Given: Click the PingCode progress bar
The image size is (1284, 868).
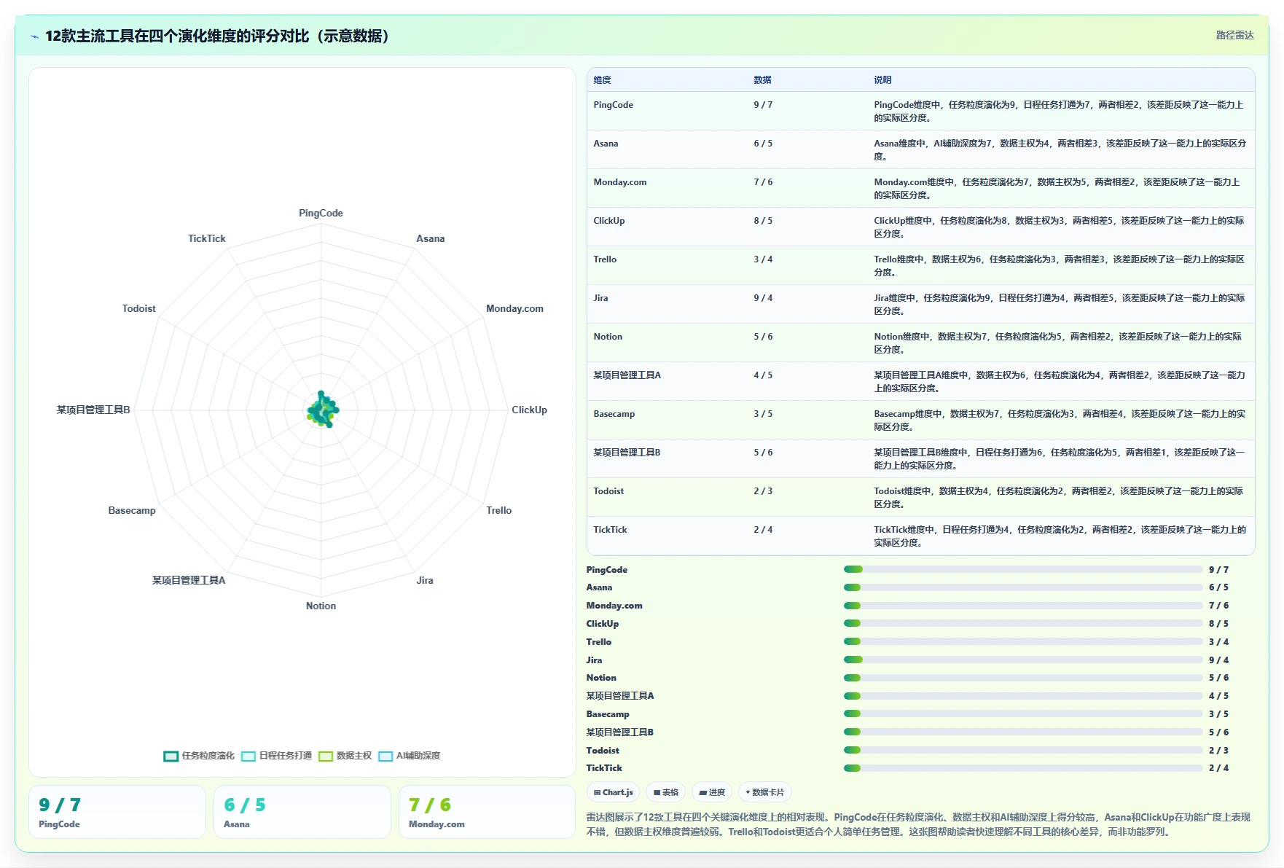Looking at the screenshot, I should (x=1023, y=569).
